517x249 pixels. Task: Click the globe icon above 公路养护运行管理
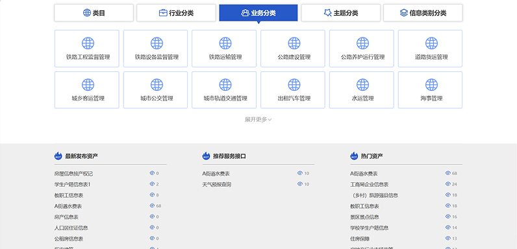(362, 43)
